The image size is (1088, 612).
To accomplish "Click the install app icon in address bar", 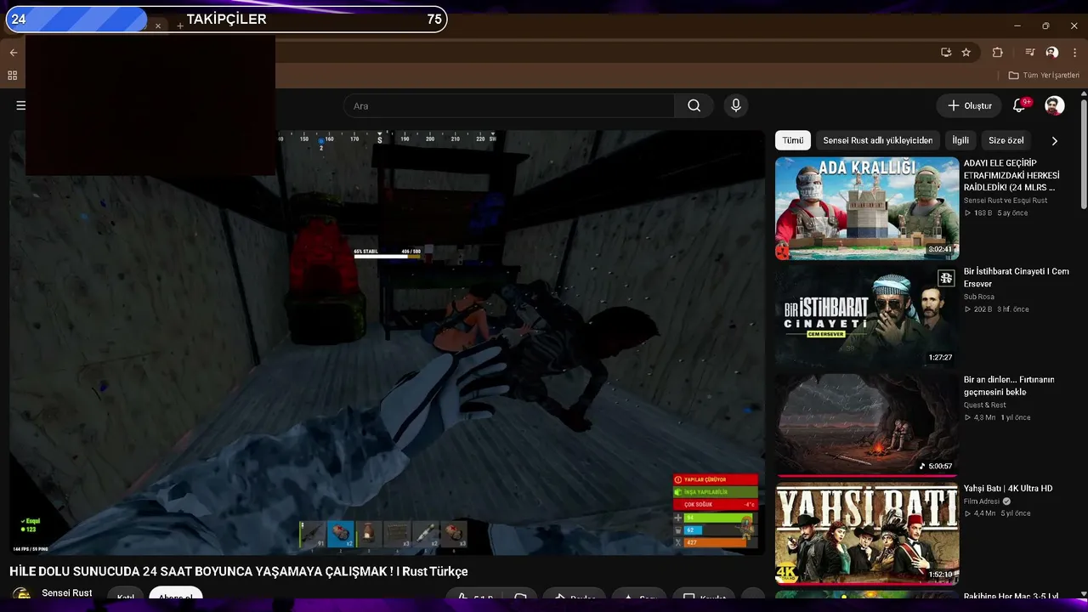I will (946, 52).
